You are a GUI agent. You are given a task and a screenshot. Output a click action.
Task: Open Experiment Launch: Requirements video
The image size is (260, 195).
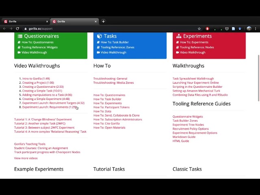coord(50,107)
